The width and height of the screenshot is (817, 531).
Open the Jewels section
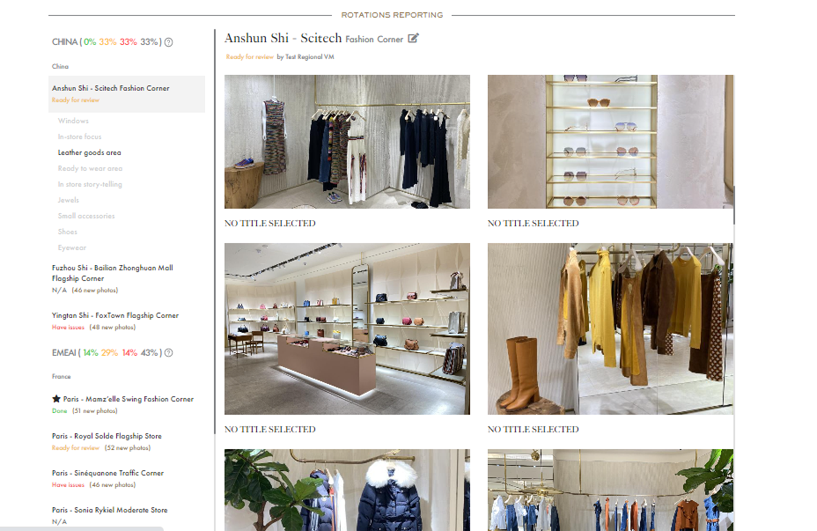pyautogui.click(x=68, y=200)
